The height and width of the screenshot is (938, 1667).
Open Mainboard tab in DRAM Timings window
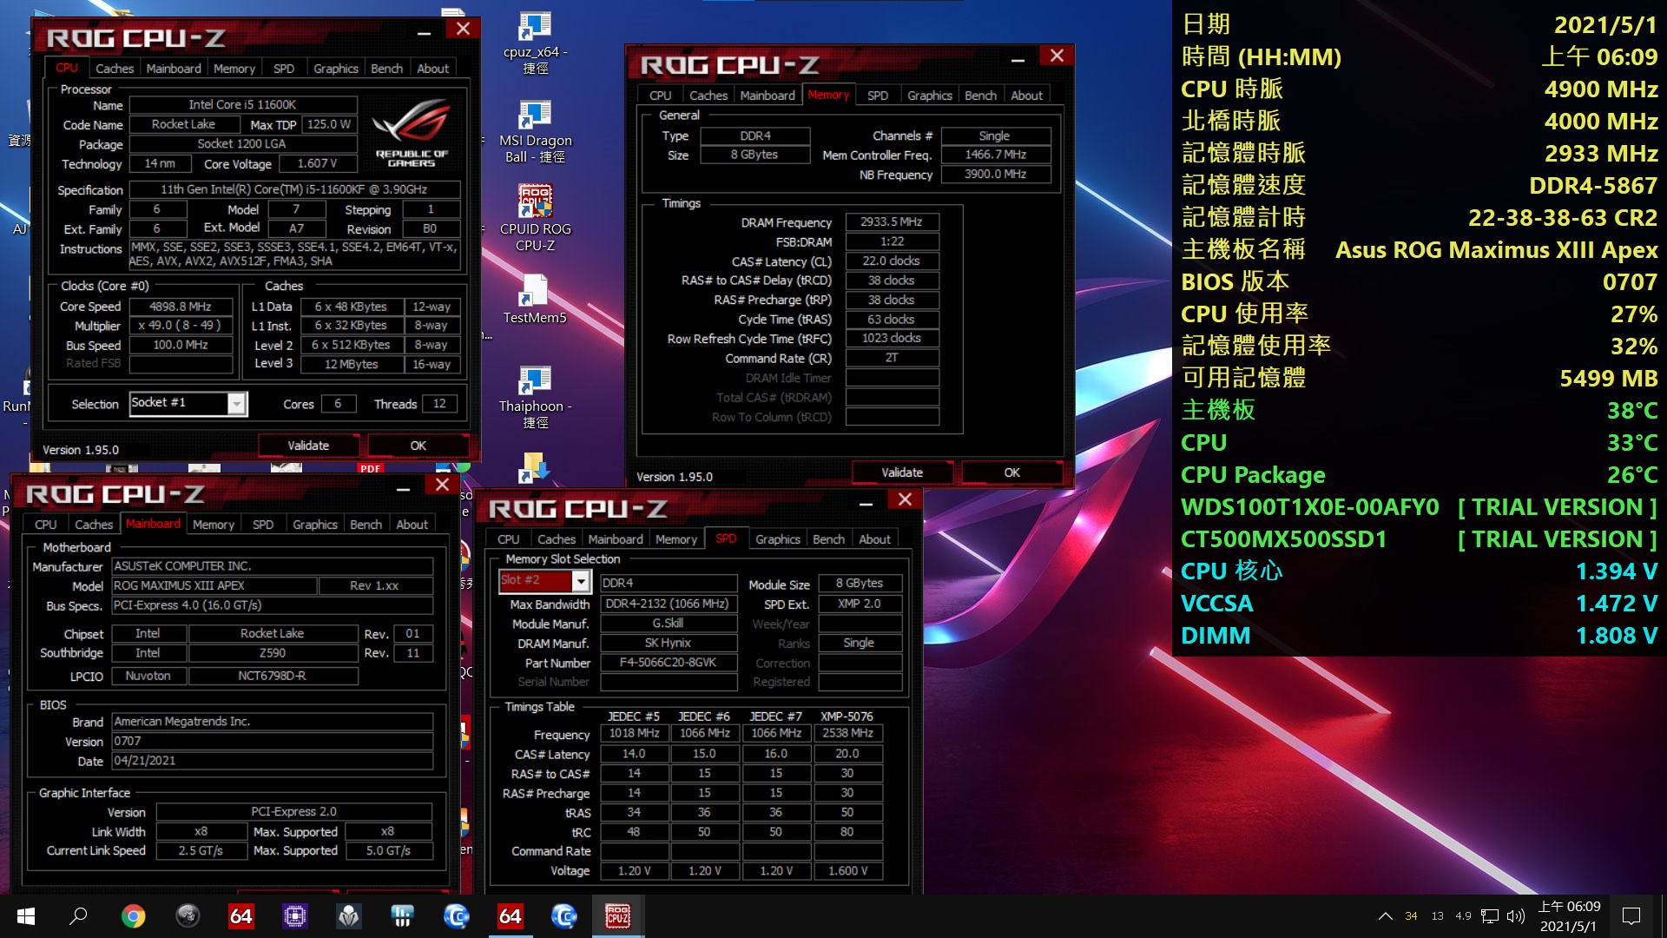tap(768, 96)
